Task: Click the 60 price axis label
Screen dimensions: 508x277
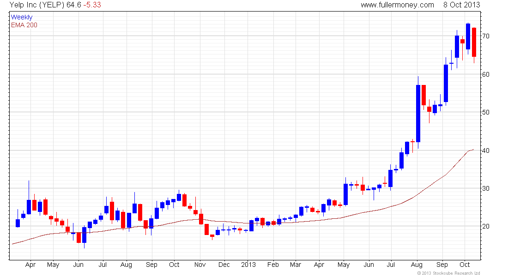Action: pos(486,74)
